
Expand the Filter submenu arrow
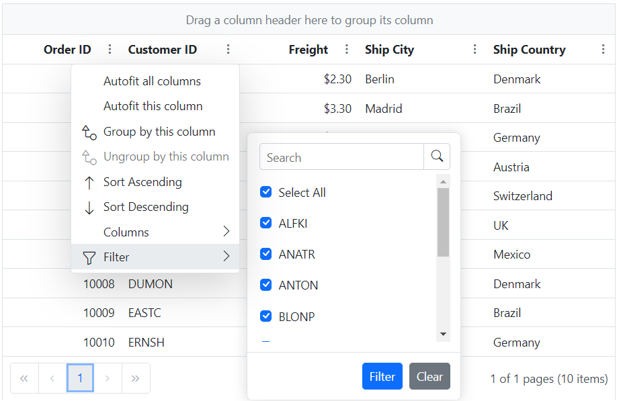pos(227,257)
